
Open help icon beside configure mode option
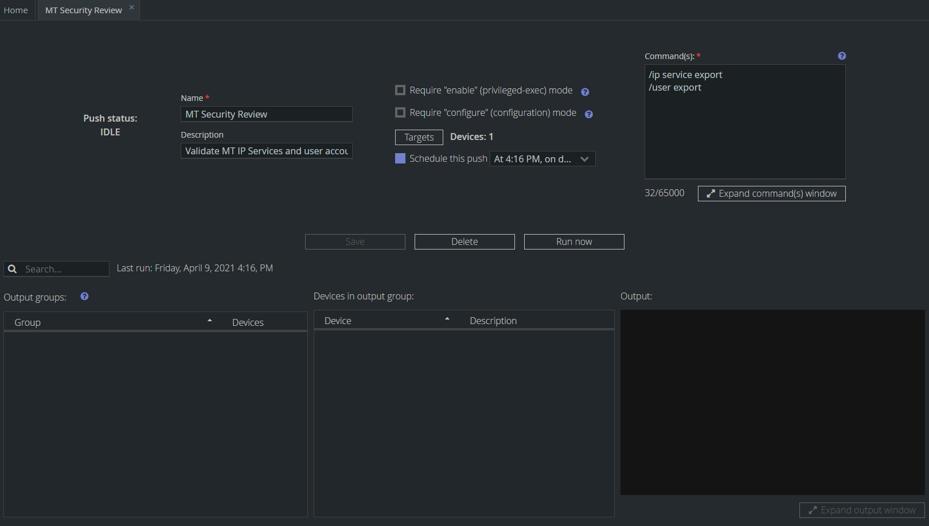point(588,114)
